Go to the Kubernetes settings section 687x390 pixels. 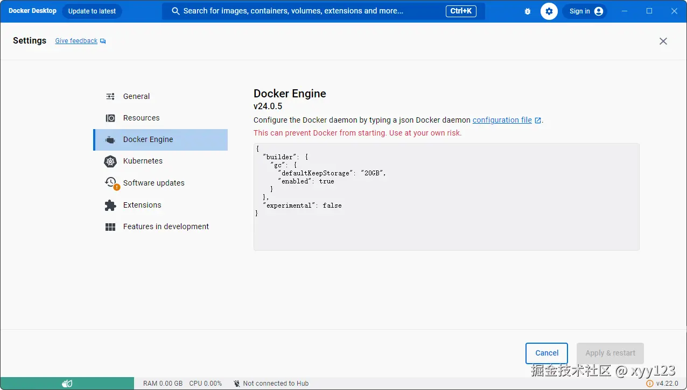(143, 161)
